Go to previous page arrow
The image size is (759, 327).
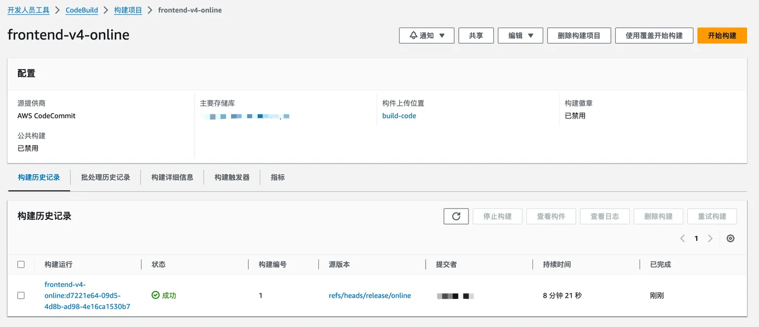pyautogui.click(x=683, y=238)
